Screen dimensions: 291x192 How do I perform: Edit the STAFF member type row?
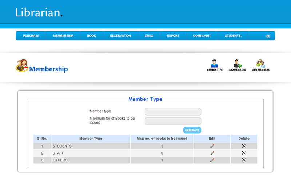(212, 153)
